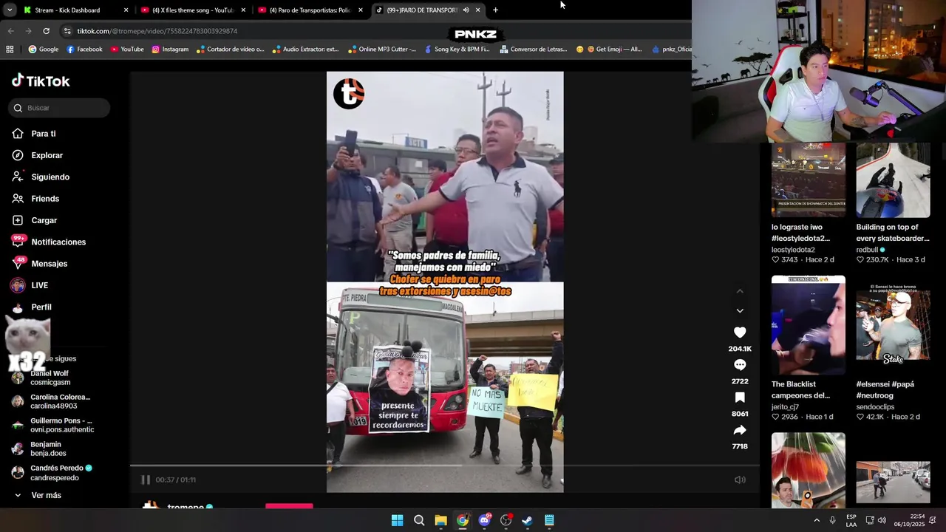The height and width of the screenshot is (532, 946).
Task: Like the video with heart icon
Action: click(x=740, y=332)
